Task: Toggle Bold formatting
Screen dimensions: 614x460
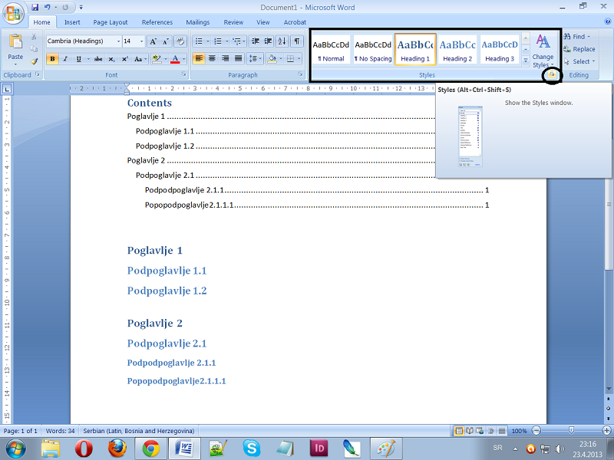Action: click(52, 59)
